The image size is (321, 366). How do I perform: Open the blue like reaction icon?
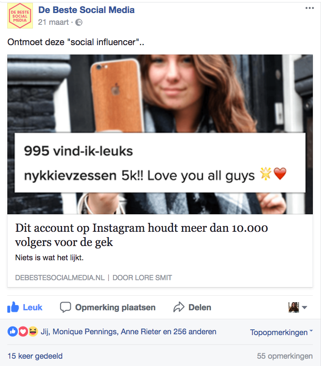pos(13,331)
